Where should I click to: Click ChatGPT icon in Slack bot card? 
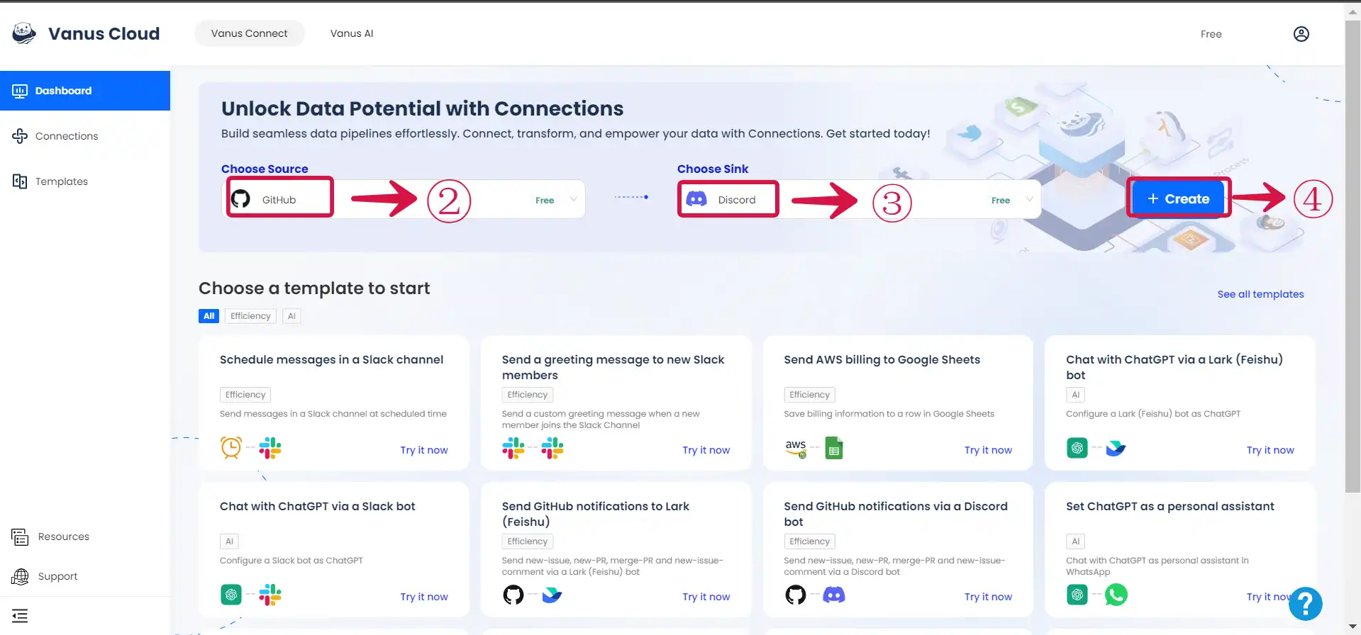(231, 595)
